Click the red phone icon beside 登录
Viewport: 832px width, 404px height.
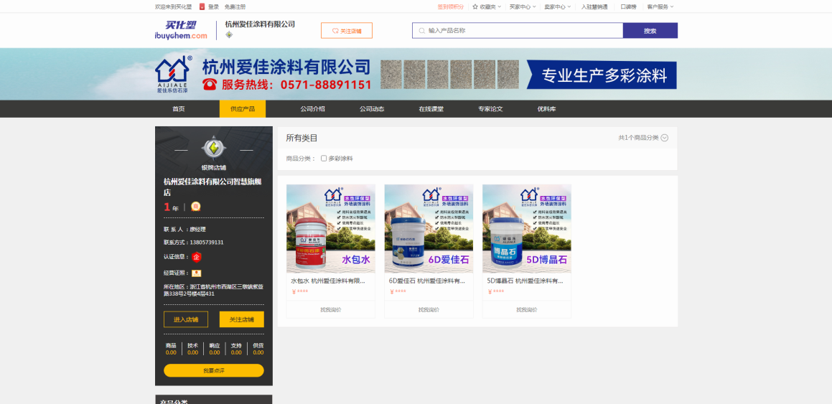point(202,7)
